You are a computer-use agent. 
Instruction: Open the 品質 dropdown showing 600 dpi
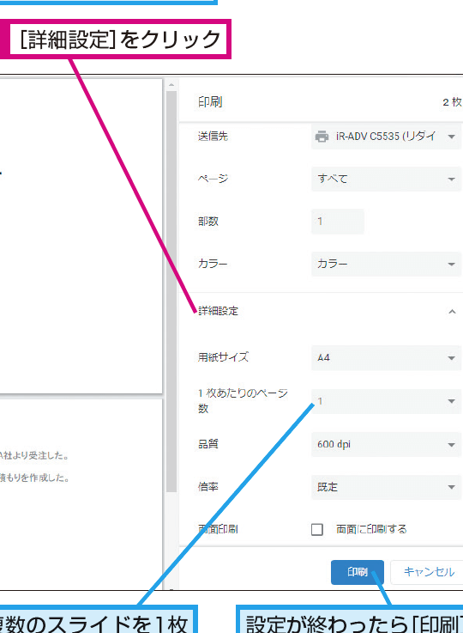pos(386,444)
